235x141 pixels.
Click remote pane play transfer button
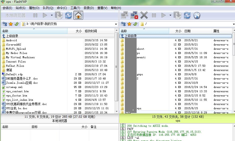pos(164,15)
